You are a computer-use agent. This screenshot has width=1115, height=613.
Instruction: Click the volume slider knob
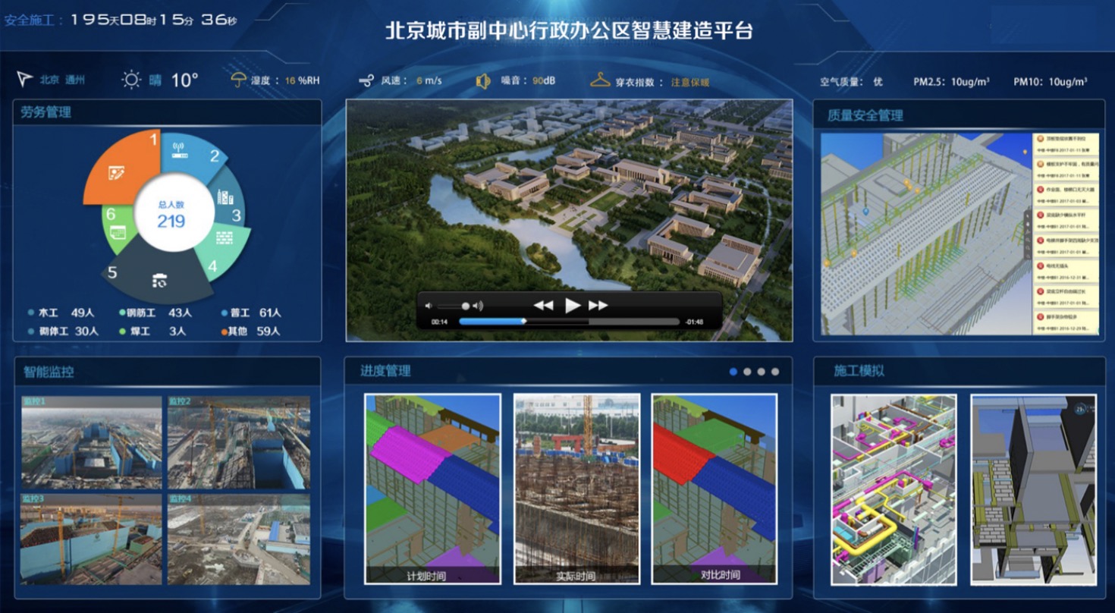tap(466, 306)
